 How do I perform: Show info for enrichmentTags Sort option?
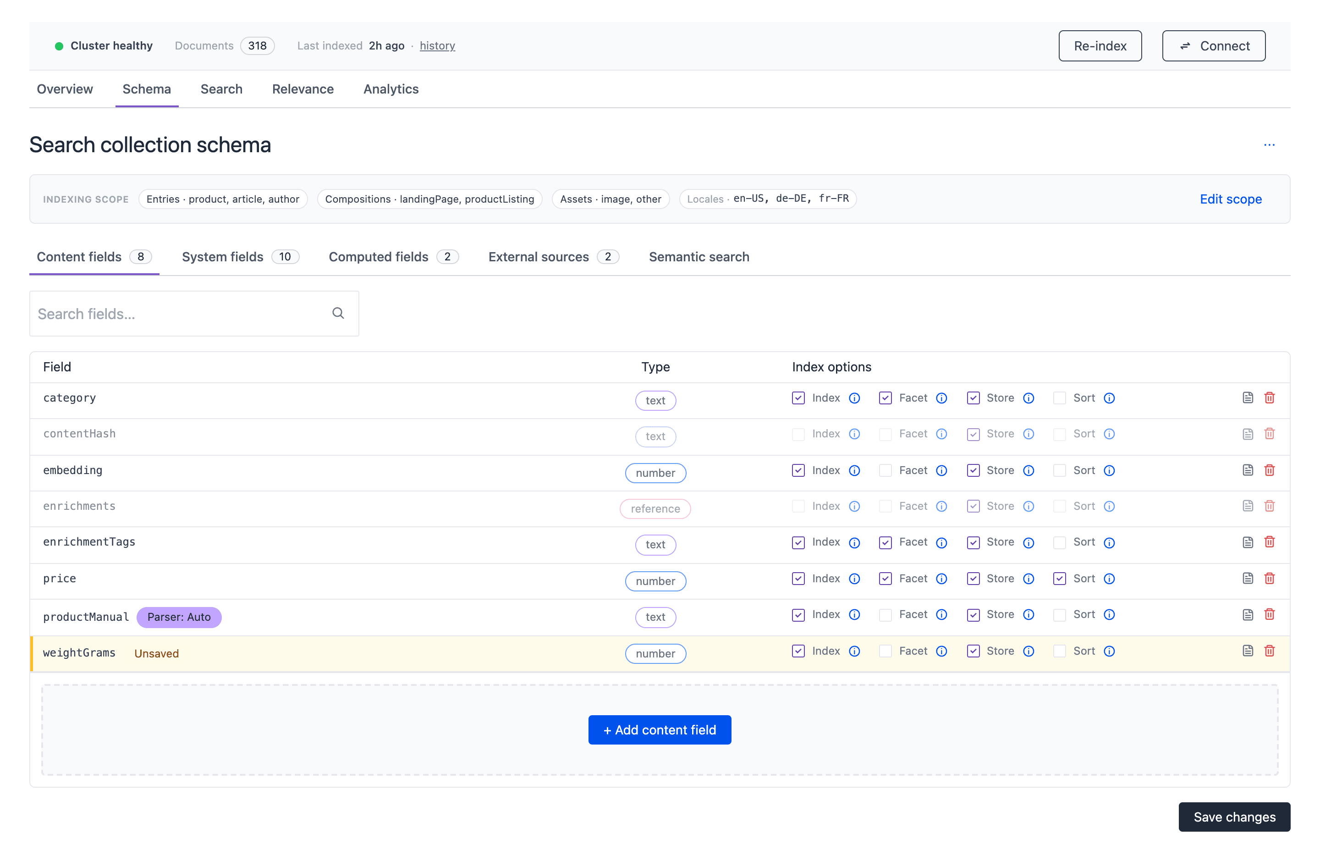pos(1109,543)
